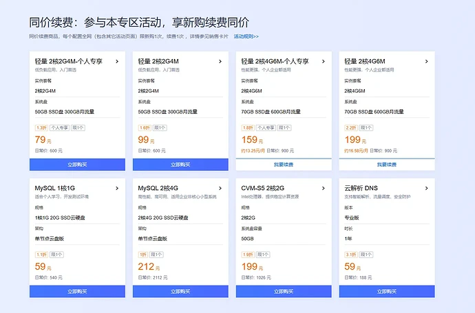Click 日常价: 188 元 text
The height and width of the screenshot is (313, 475).
[358, 277]
